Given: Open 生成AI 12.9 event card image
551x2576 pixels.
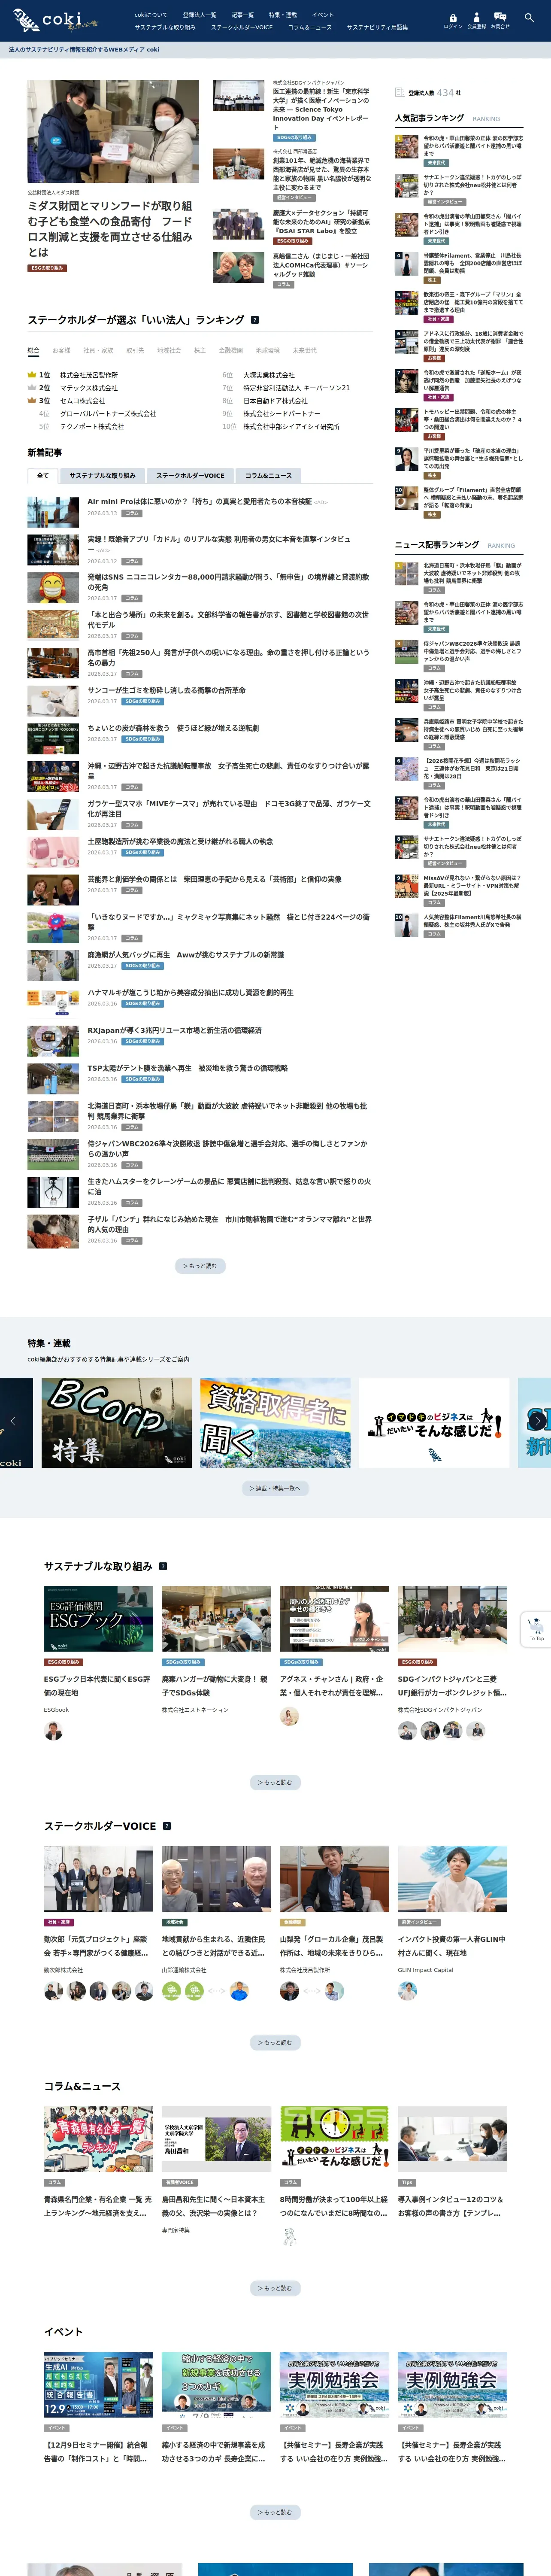Looking at the screenshot, I should (98, 2384).
